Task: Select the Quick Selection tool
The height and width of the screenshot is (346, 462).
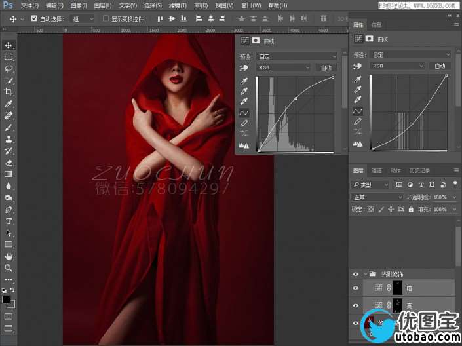Action: [x=9, y=80]
